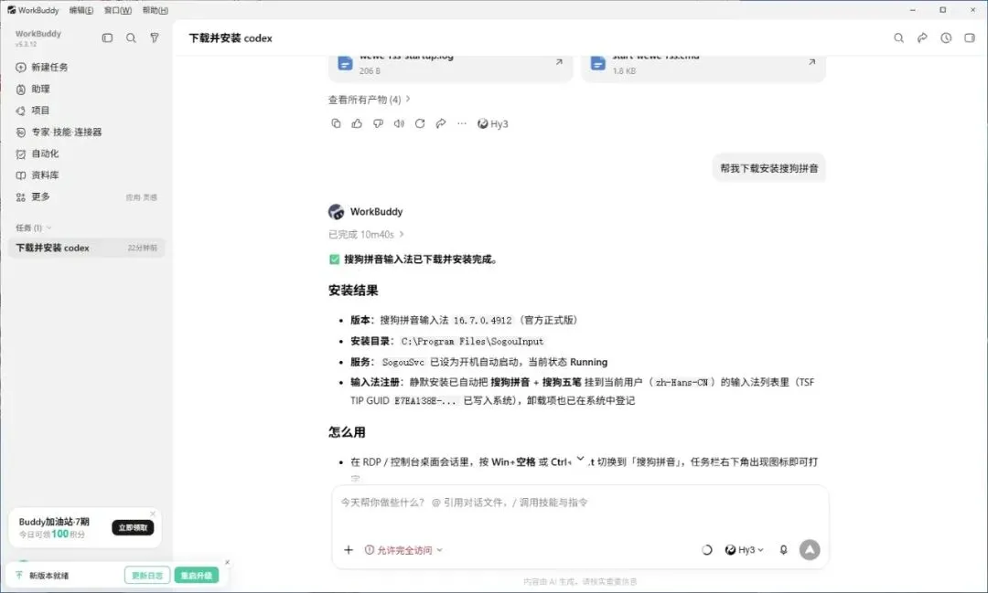Click the Hy3 label under the response
This screenshot has height=593, width=988.
[493, 123]
